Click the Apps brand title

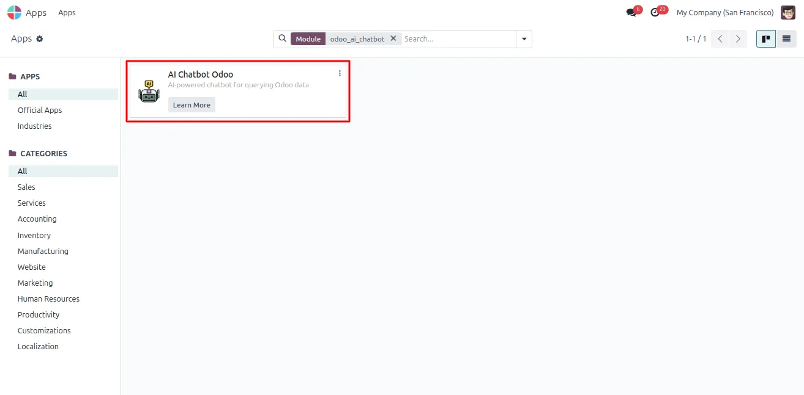pyautogui.click(x=36, y=13)
